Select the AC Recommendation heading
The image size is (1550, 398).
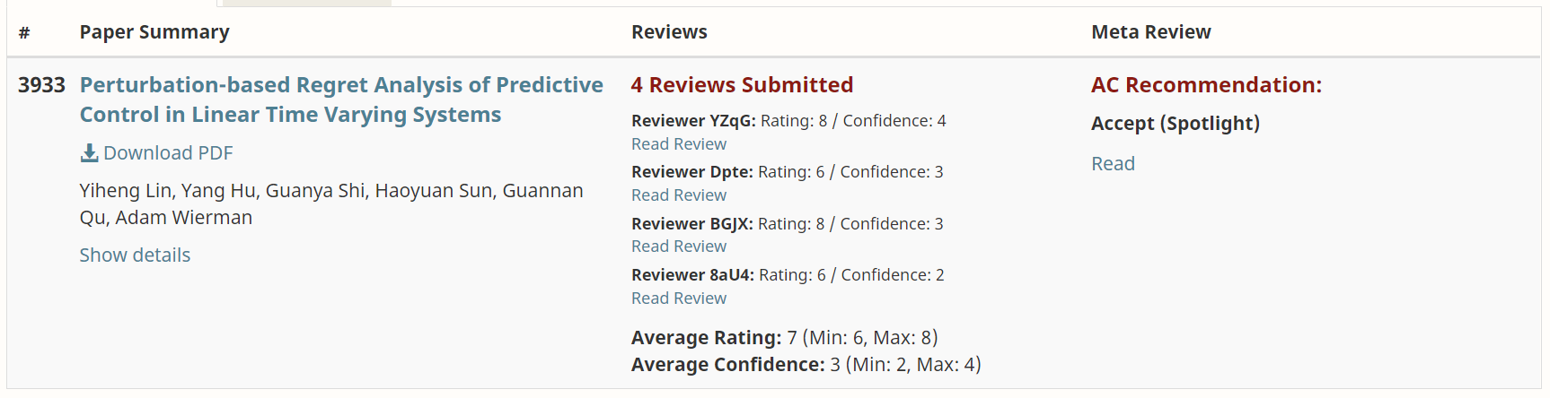tap(1206, 85)
